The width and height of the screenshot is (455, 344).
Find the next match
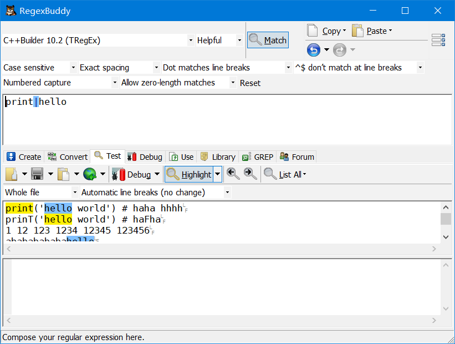(x=250, y=174)
